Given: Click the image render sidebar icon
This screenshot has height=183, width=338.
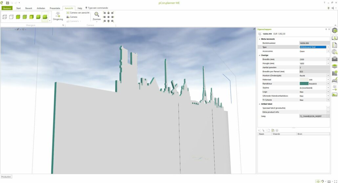Looking at the screenshot, I should tap(334, 95).
